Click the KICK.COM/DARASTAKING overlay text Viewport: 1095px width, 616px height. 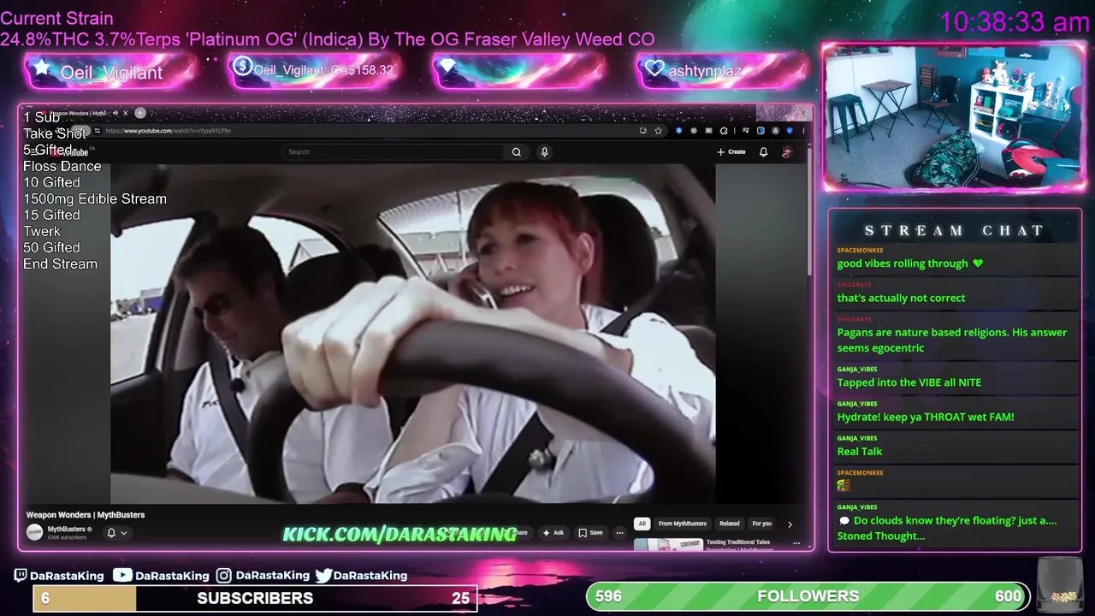[400, 534]
